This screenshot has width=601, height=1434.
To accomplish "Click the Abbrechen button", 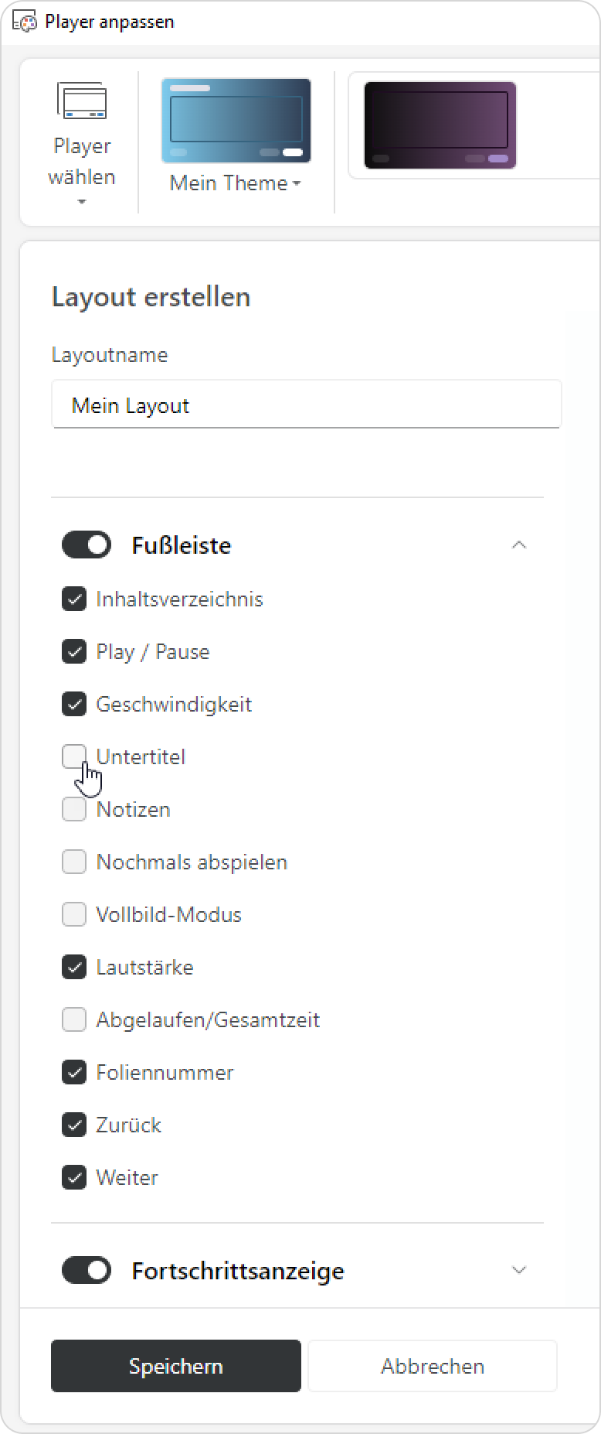I will point(433,1366).
